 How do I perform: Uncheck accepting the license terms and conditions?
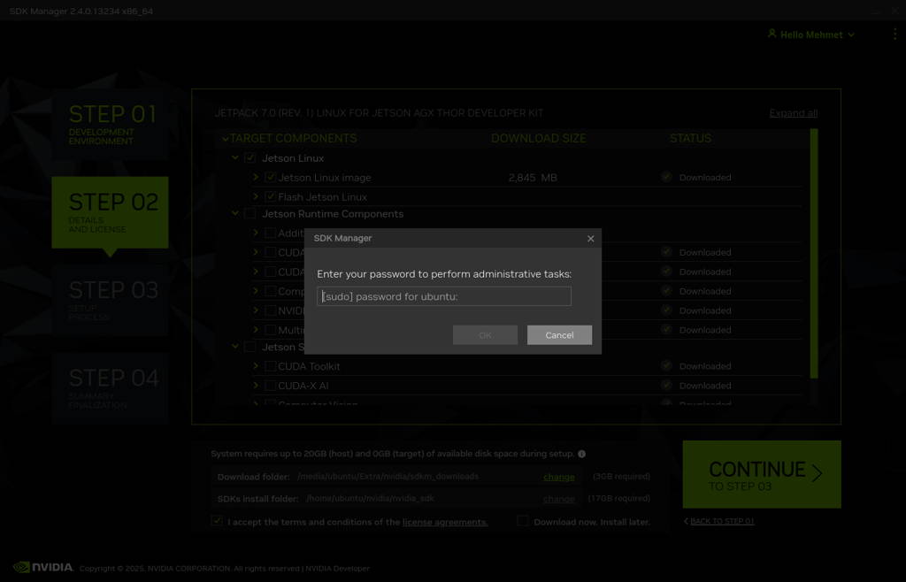point(217,521)
